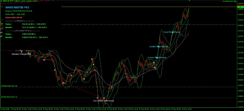
Task: Click the WAVE MASTER PRO panel title
Action: (x=17, y=7)
